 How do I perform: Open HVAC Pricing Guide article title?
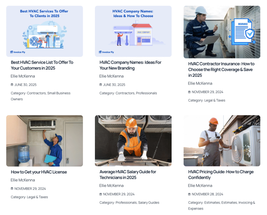pyautogui.click(x=221, y=175)
